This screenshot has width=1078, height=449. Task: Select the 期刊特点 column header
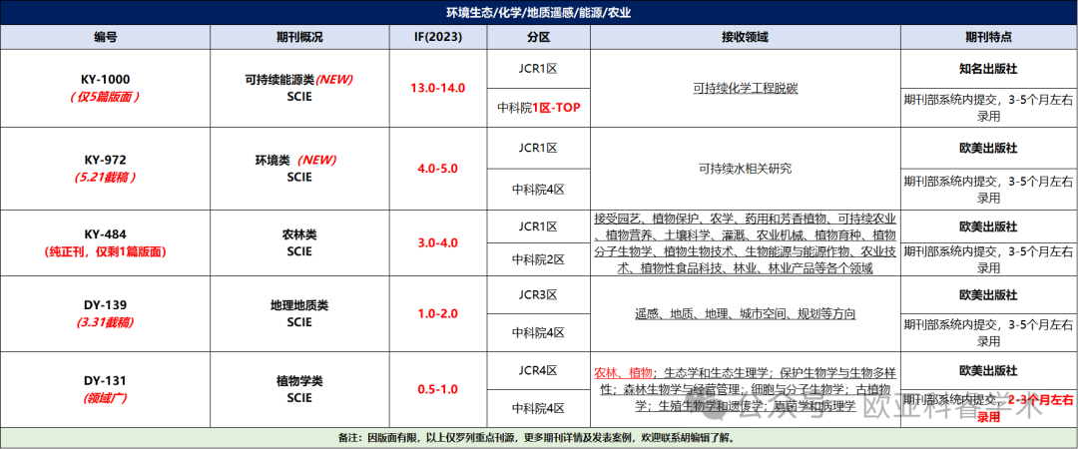click(988, 37)
